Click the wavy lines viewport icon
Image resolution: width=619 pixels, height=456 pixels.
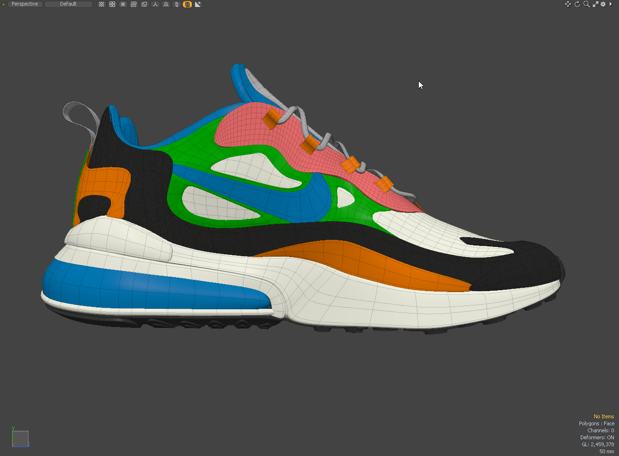coord(134,4)
